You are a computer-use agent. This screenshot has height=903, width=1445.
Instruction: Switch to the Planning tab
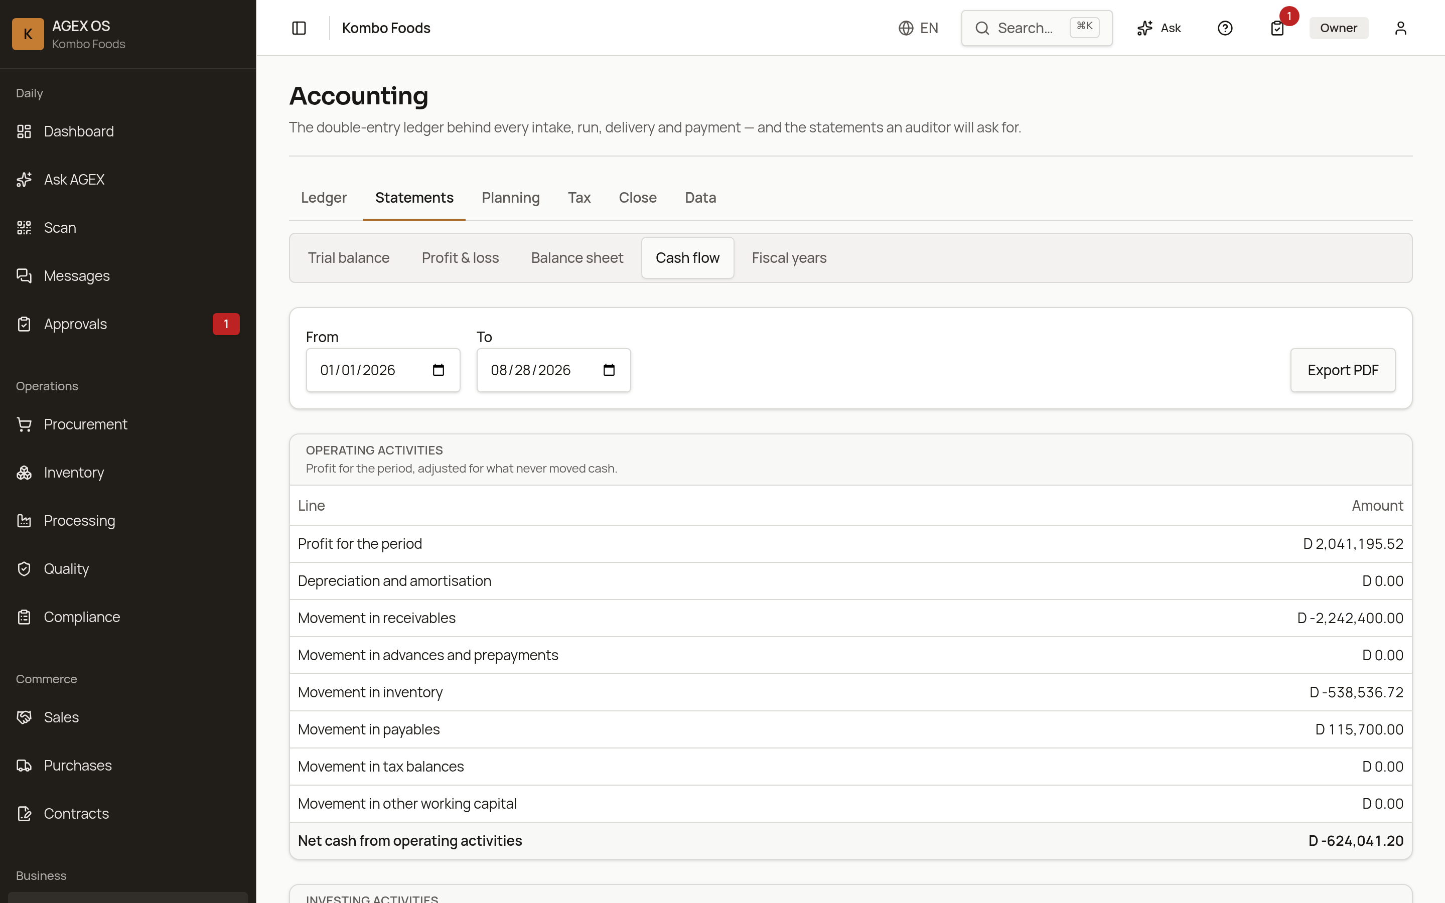[x=511, y=198]
